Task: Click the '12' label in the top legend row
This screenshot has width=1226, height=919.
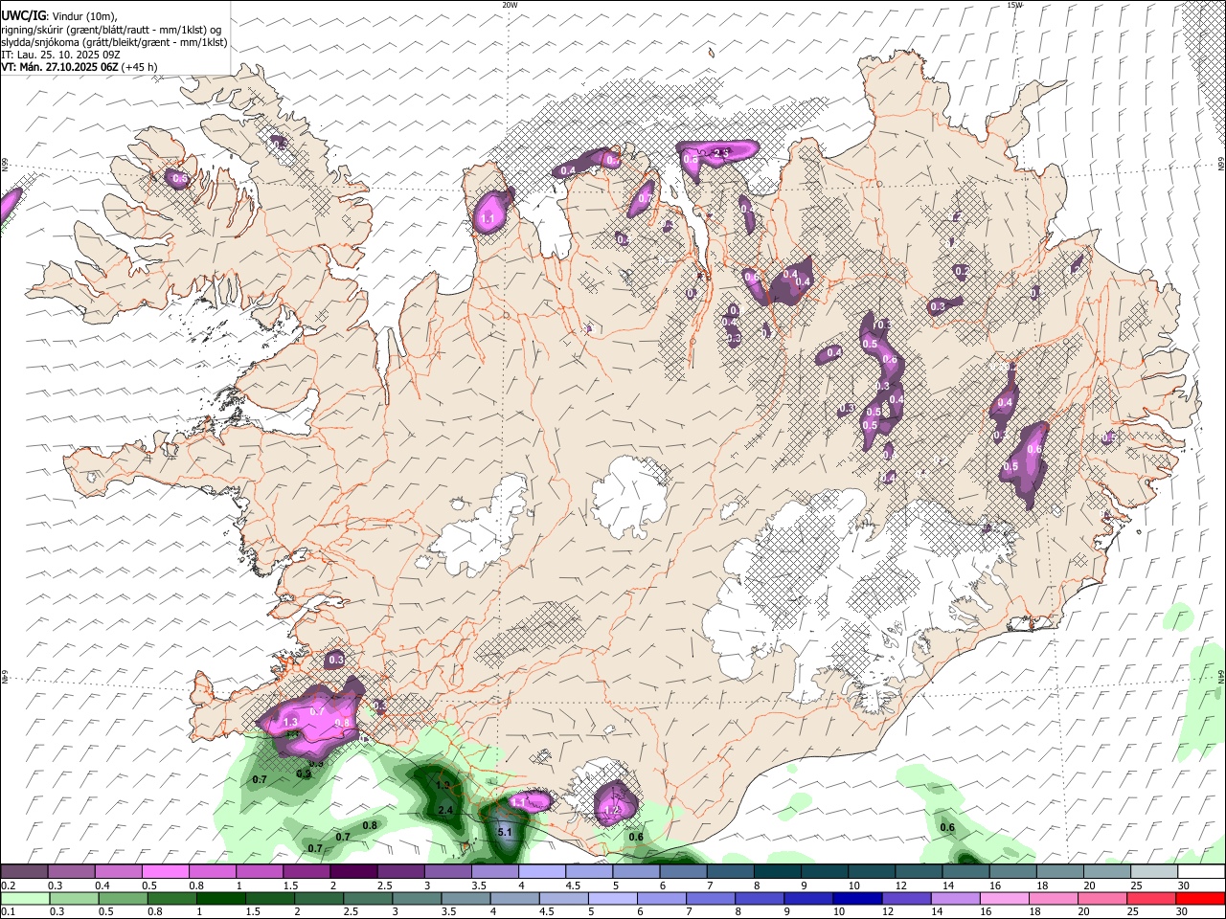Action: (x=901, y=885)
